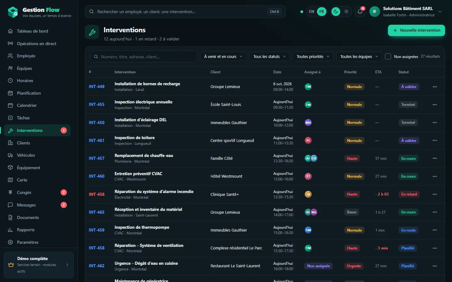Open the Tous les statuts dropdown
This screenshot has height=282, width=452.
[x=270, y=56]
